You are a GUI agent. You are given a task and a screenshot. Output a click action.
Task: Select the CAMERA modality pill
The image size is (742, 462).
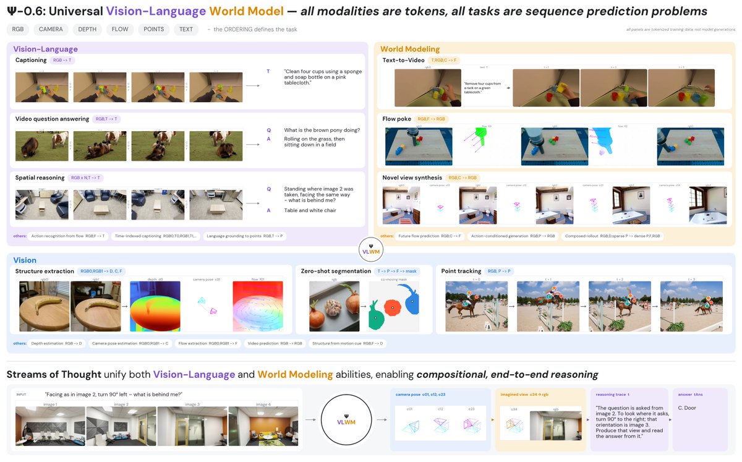coord(51,29)
